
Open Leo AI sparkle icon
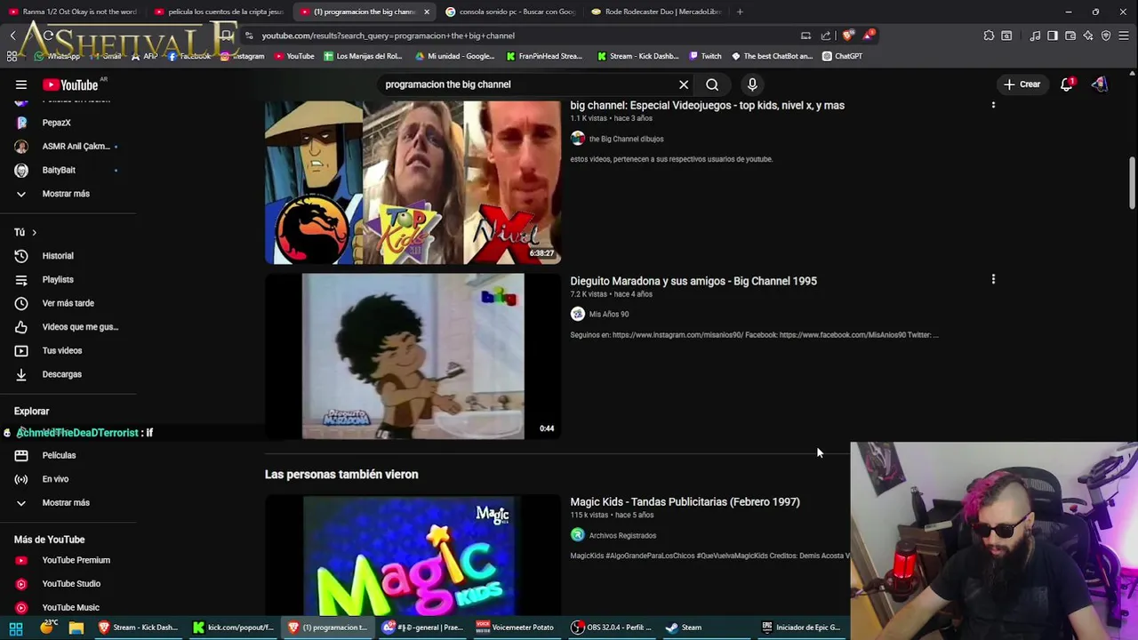[1088, 36]
